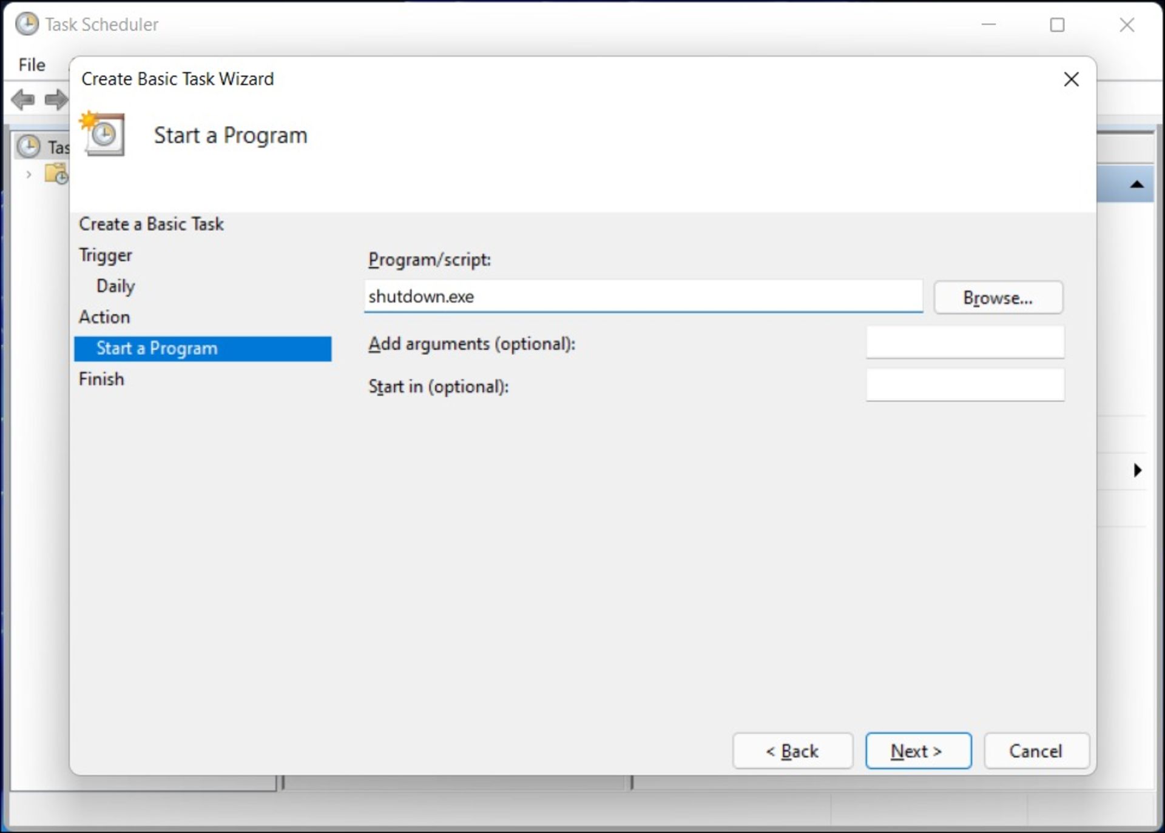Open the submenu arrow in the Actions pane
The image size is (1165, 833).
(1138, 470)
